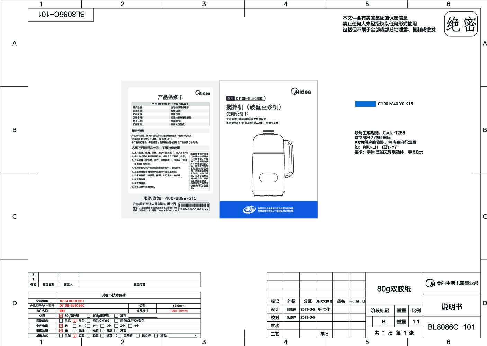Click the 广东美的生活电器制造有限公司 company name
This screenshot has width=487, height=346.
pos(155,204)
